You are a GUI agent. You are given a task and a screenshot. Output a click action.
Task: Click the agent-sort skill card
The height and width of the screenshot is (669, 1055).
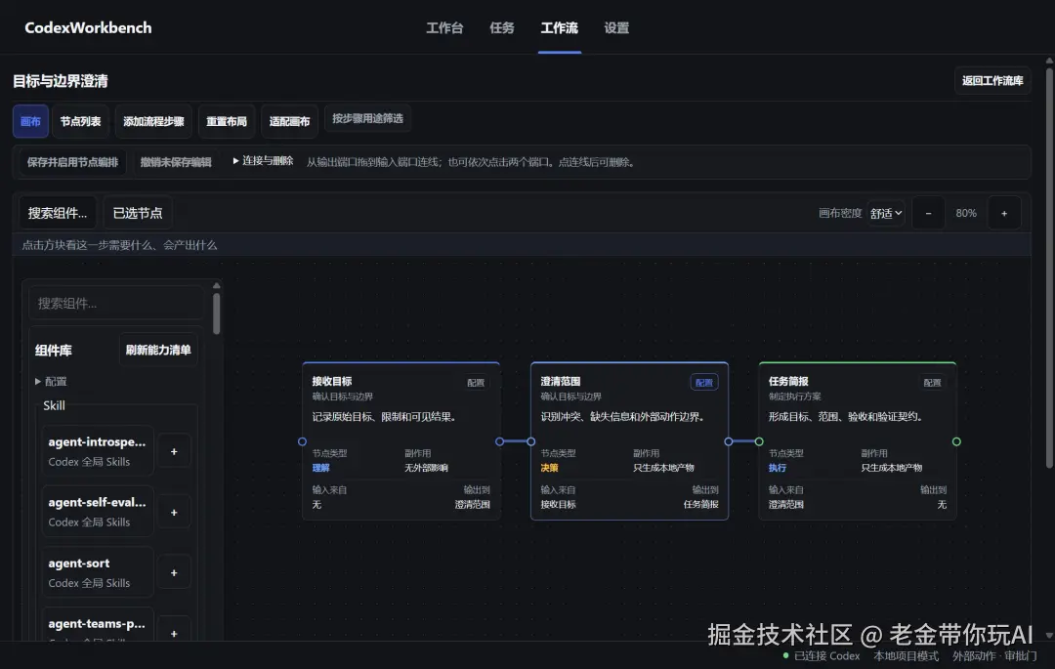98,573
